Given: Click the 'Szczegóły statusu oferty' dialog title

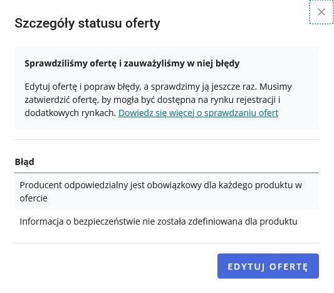Looking at the screenshot, I should 87,23.
